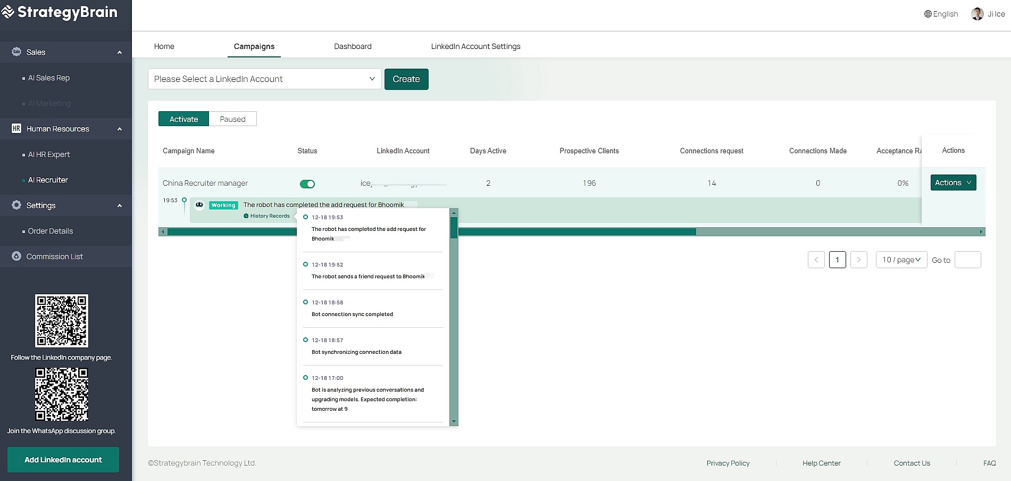Open the Select a LinkedIn Account dropdown
Screen dimensions: 1011x481
coord(264,79)
